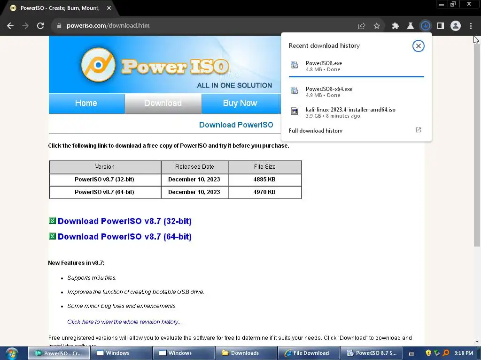
Task: Open the Windows Start button
Action: coord(11,353)
